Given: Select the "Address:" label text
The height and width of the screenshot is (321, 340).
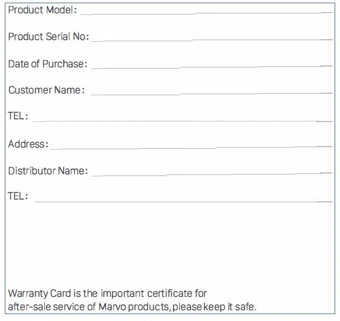Looking at the screenshot, I should (x=28, y=144).
